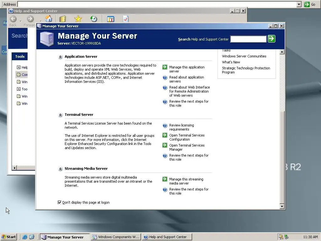Click the security alert icon in system tray
The height and width of the screenshot is (241, 321).
pyautogui.click(x=281, y=237)
